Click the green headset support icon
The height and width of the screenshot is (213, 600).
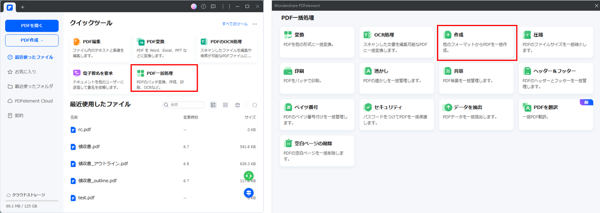(249, 176)
